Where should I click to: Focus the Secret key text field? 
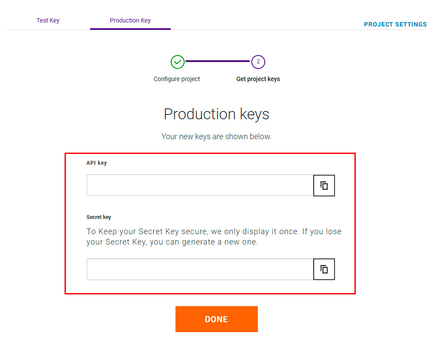point(200,269)
